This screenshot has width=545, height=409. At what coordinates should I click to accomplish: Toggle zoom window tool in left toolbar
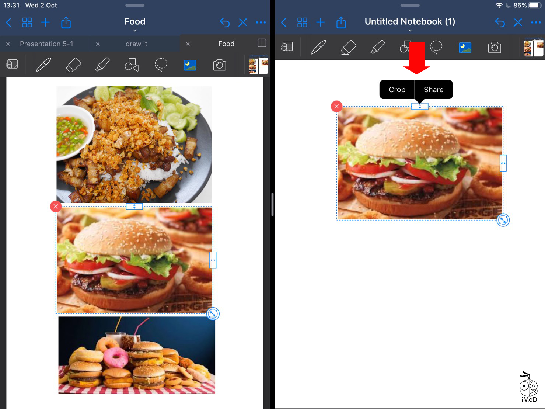point(12,65)
